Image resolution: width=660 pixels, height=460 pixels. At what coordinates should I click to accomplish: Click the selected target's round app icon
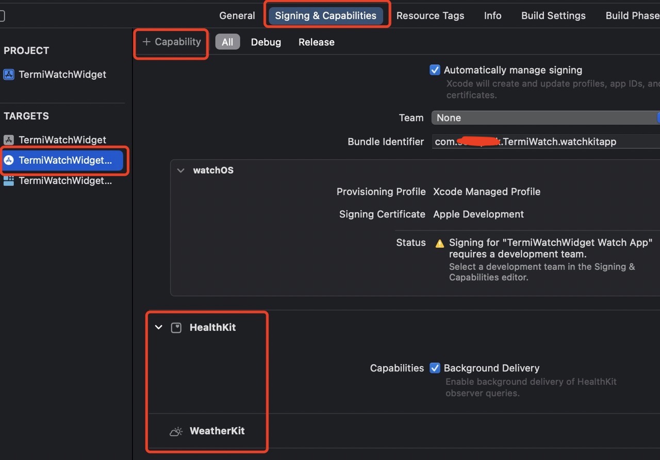[9, 160]
